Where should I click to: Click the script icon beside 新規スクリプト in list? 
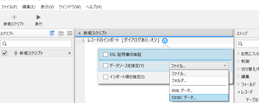16,53
